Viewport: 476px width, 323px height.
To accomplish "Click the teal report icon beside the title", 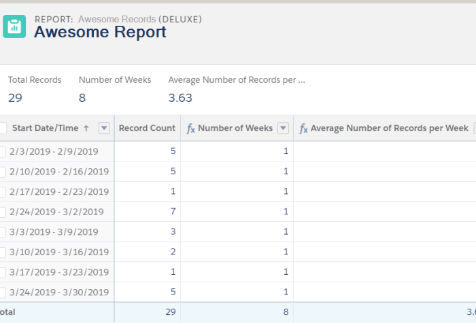I will point(14,27).
